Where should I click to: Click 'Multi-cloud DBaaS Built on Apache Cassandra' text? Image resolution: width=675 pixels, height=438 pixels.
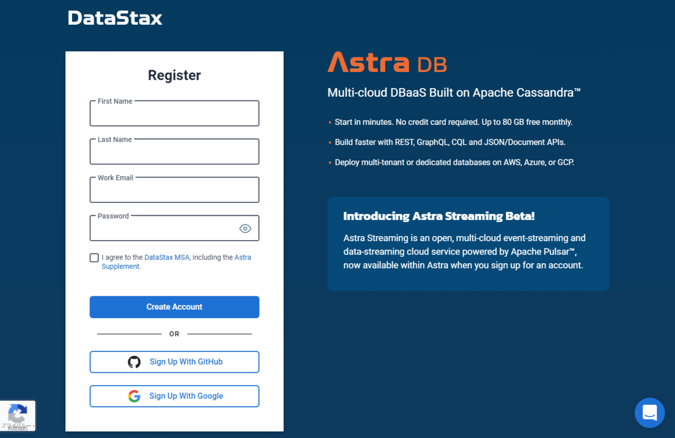pyautogui.click(x=454, y=93)
